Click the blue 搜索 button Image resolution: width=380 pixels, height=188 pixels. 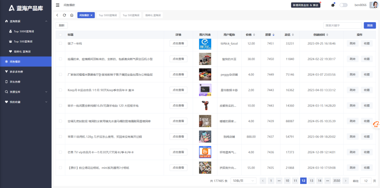(x=370, y=26)
